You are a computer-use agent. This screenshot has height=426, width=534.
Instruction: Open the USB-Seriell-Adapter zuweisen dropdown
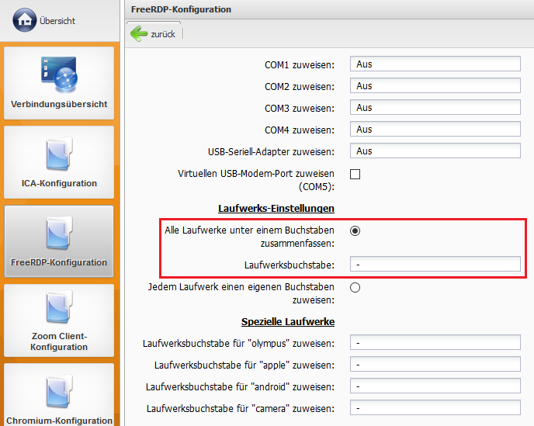pyautogui.click(x=435, y=151)
